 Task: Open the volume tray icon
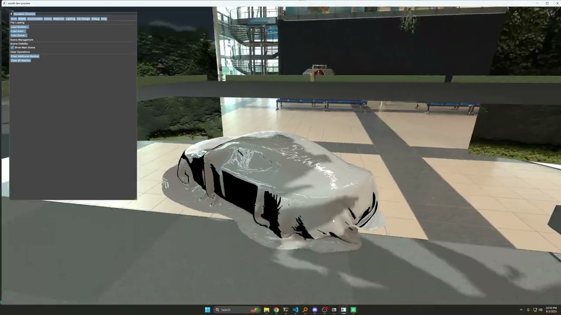tap(540, 310)
